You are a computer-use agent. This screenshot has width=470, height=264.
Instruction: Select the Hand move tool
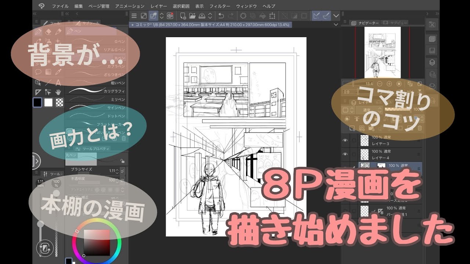(58, 92)
